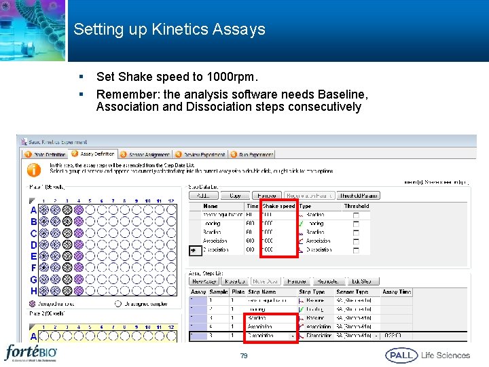Screen dimensions: 489x367
Task: Click row header A of Plate 2
Action: pos(33,336)
